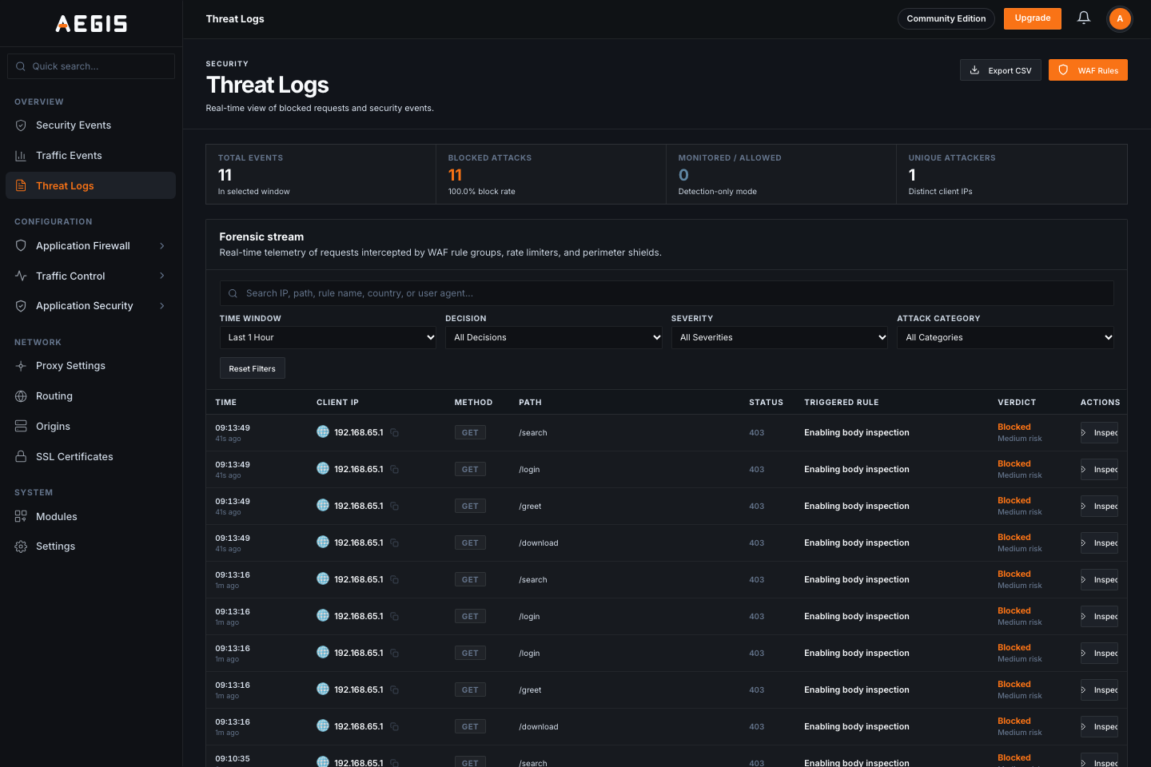Image resolution: width=1151 pixels, height=767 pixels.
Task: Click the Proxy Settings sidebar icon
Action: 21,366
